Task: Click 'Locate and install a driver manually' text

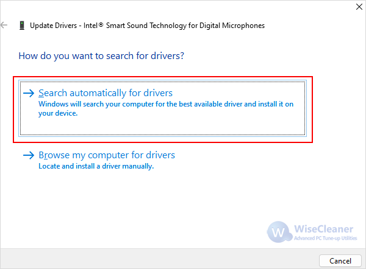Action: click(96, 166)
